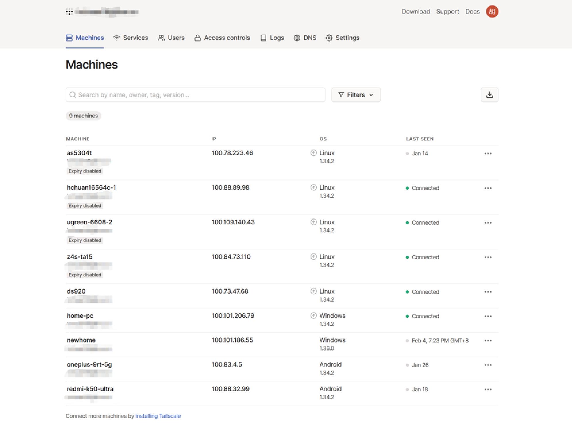Click the app grid icon in the header
Viewport: 572px width, 428px height.
tap(69, 12)
